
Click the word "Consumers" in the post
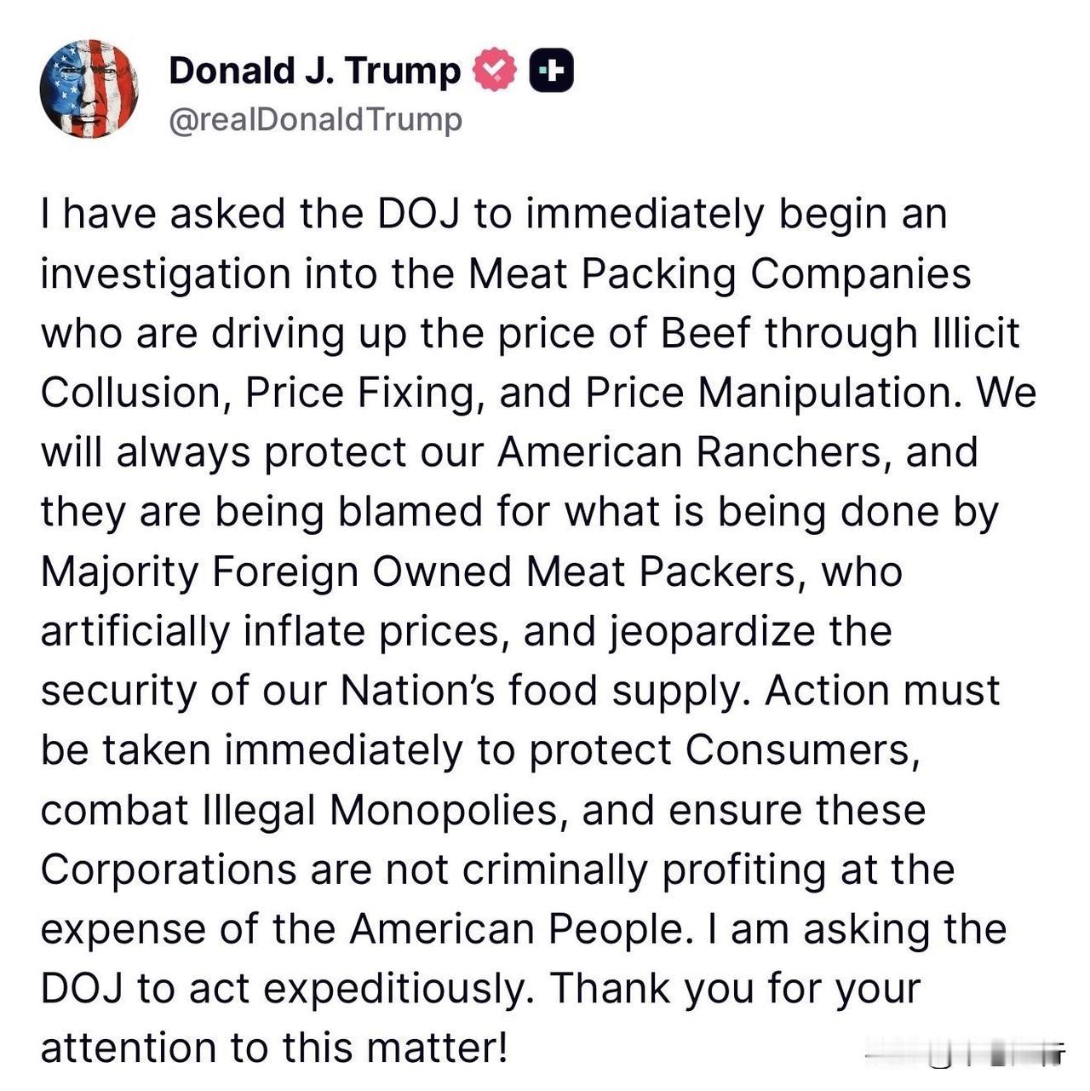pyautogui.click(x=800, y=751)
